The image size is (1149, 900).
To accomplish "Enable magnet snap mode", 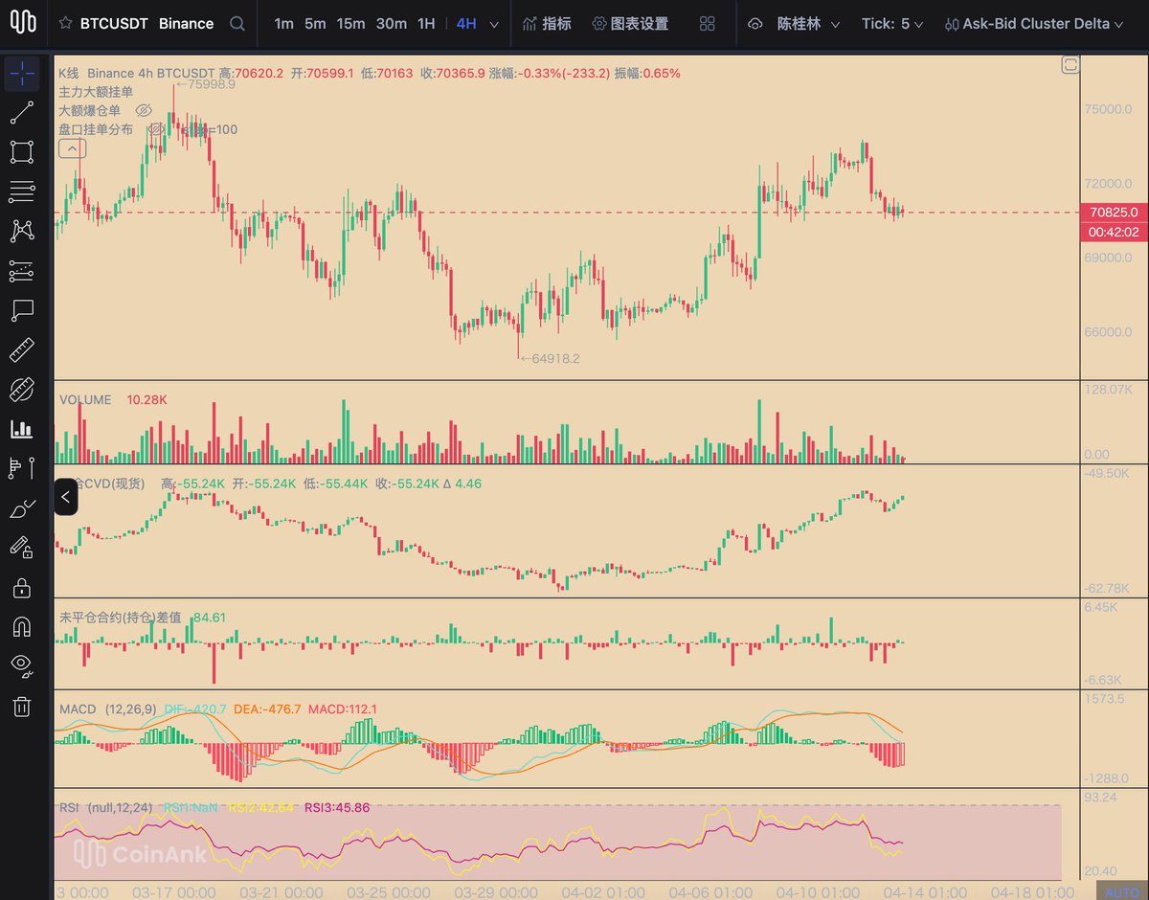I will [x=21, y=627].
